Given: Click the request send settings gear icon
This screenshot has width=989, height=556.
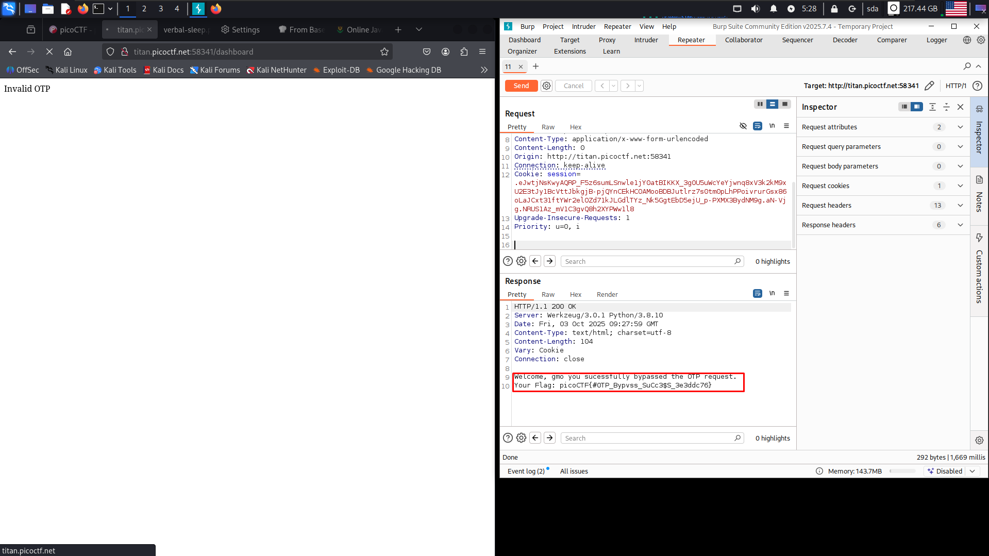Looking at the screenshot, I should click(x=546, y=86).
